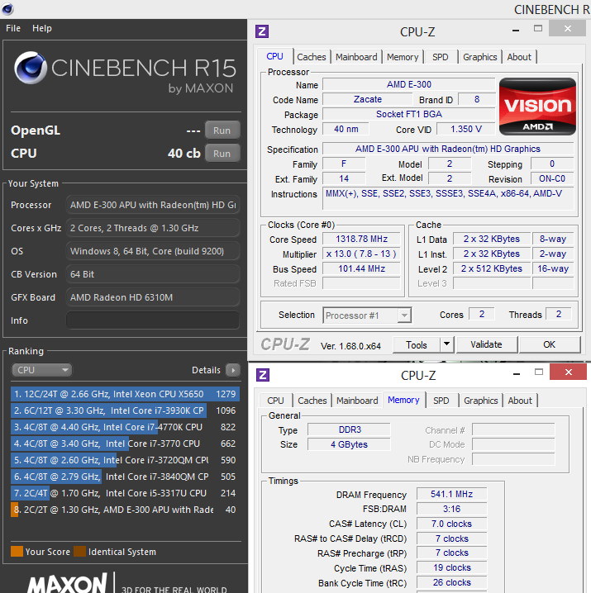The image size is (591, 593).
Task: Click the memory Size value 4 GBytes
Action: 350,444
